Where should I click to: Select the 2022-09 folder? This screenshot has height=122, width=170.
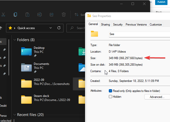26,83
